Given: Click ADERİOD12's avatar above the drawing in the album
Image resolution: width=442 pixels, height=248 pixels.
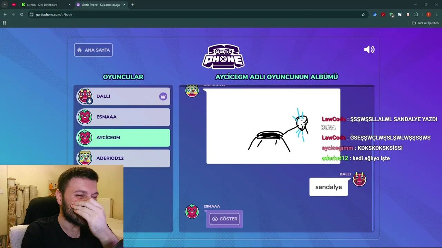Looking at the screenshot, I should [x=192, y=91].
